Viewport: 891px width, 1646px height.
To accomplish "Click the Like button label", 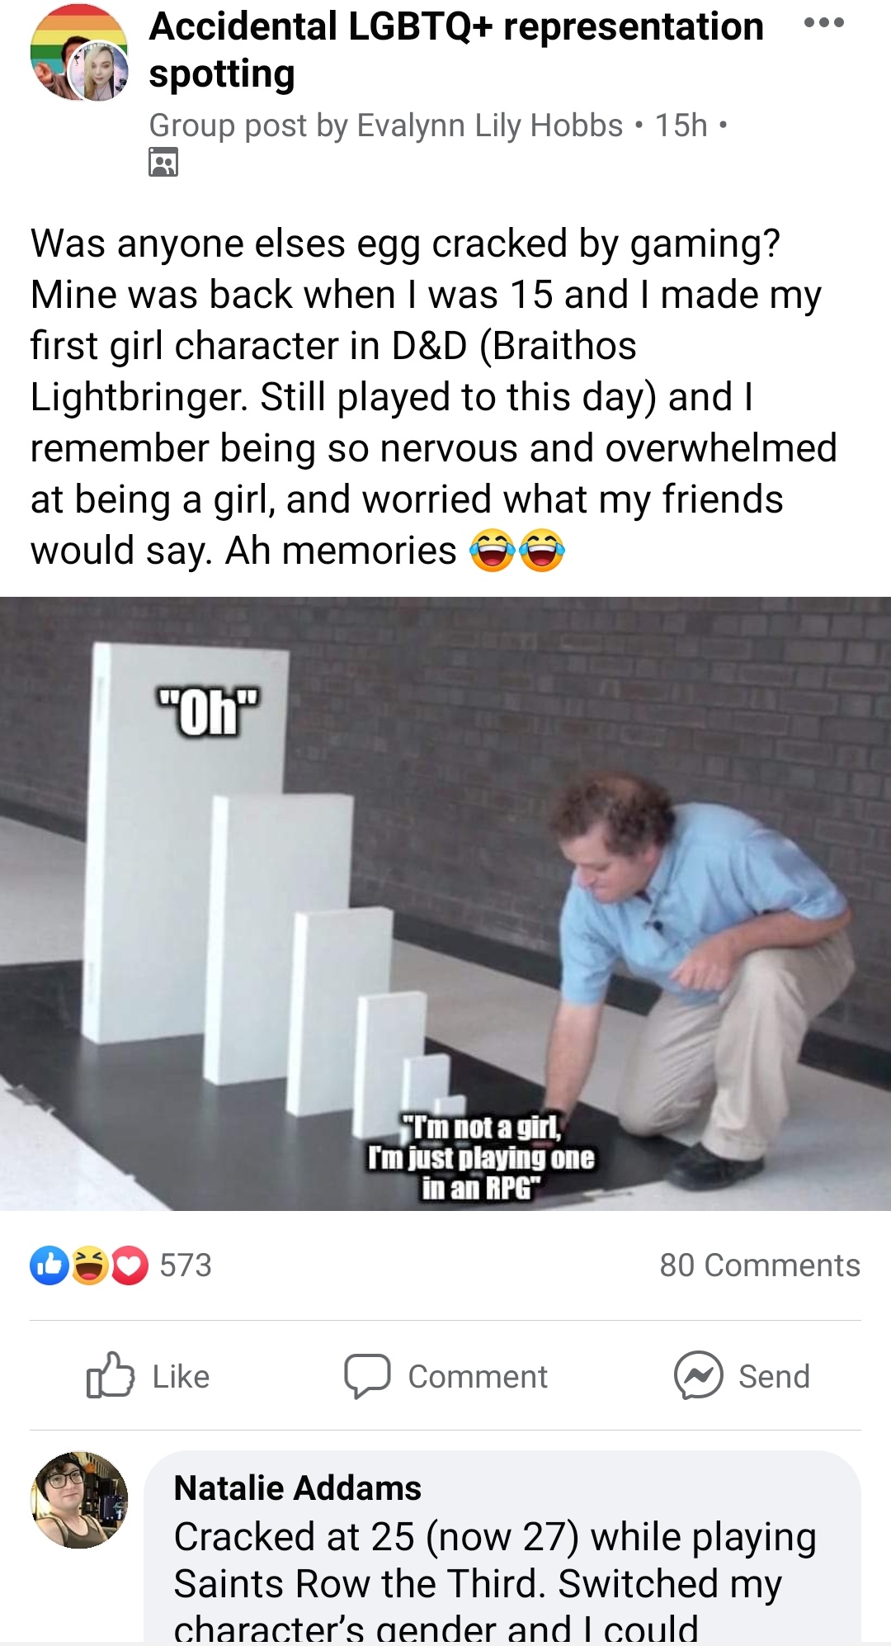I will point(181,1376).
